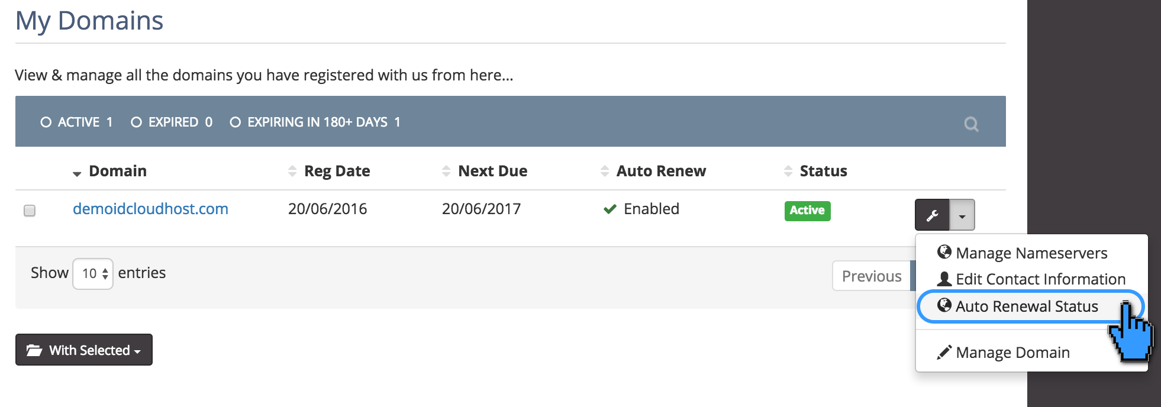
Task: Toggle the caret beside the wrench button
Action: point(962,215)
